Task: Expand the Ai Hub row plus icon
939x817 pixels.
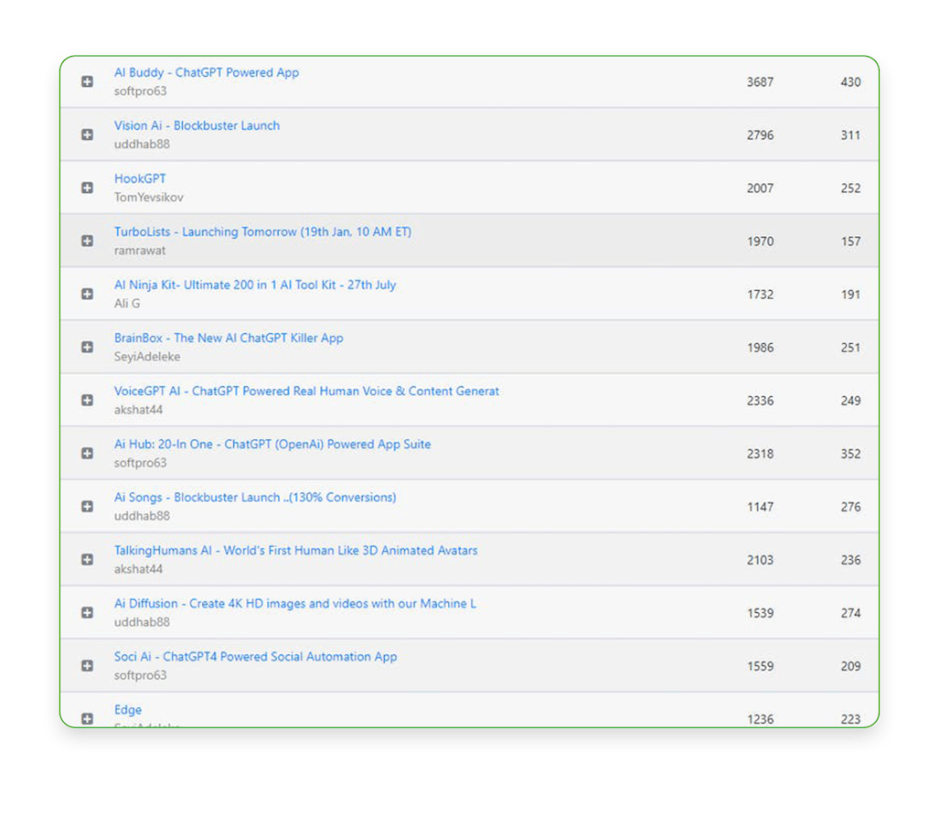Action: tap(87, 453)
